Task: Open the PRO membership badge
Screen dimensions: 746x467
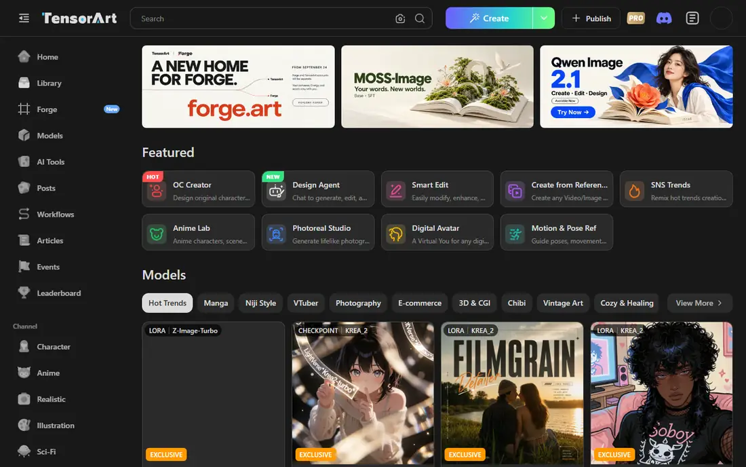Action: (635, 18)
